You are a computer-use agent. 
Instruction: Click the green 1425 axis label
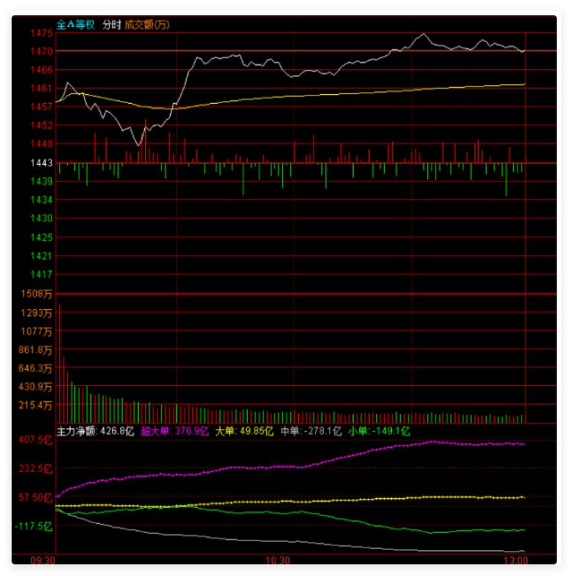coord(41,237)
